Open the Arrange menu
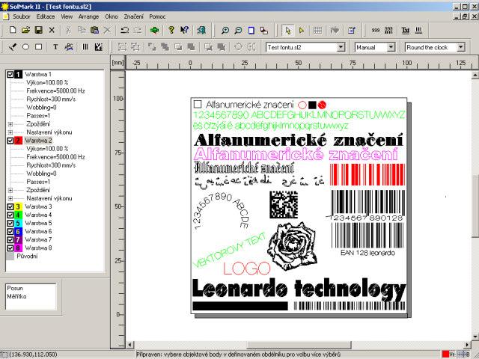This screenshot has height=359, width=479. 88,16
